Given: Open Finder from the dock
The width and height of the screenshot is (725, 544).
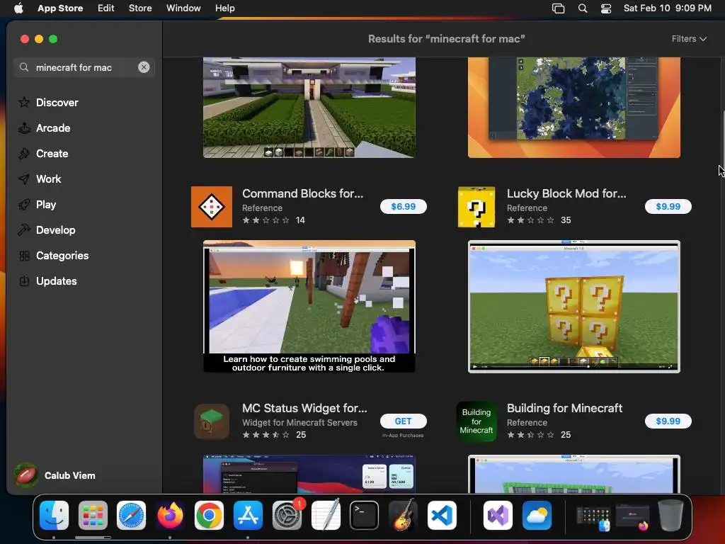Looking at the screenshot, I should tap(54, 515).
